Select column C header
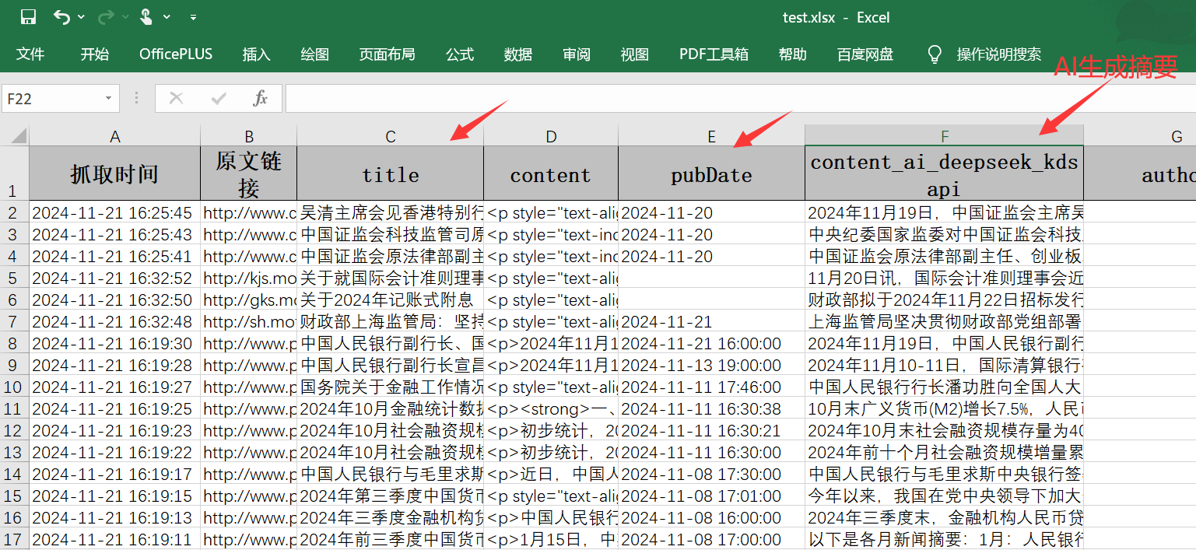The height and width of the screenshot is (550, 1196). 391,136
